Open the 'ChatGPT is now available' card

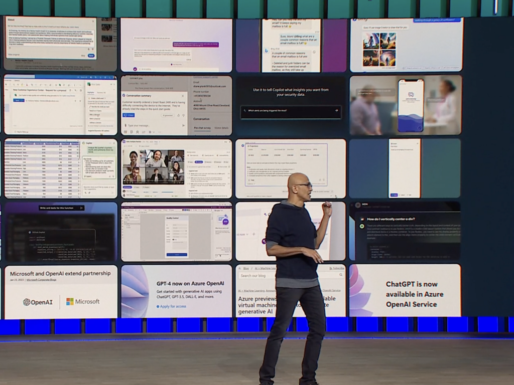click(x=405, y=291)
